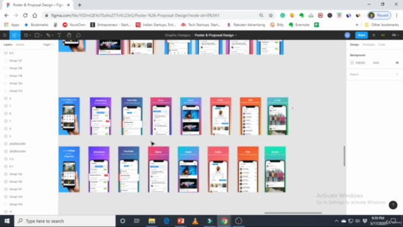Open Other bookmarks folder
The width and height of the screenshot is (403, 227).
pyautogui.click(x=382, y=25)
